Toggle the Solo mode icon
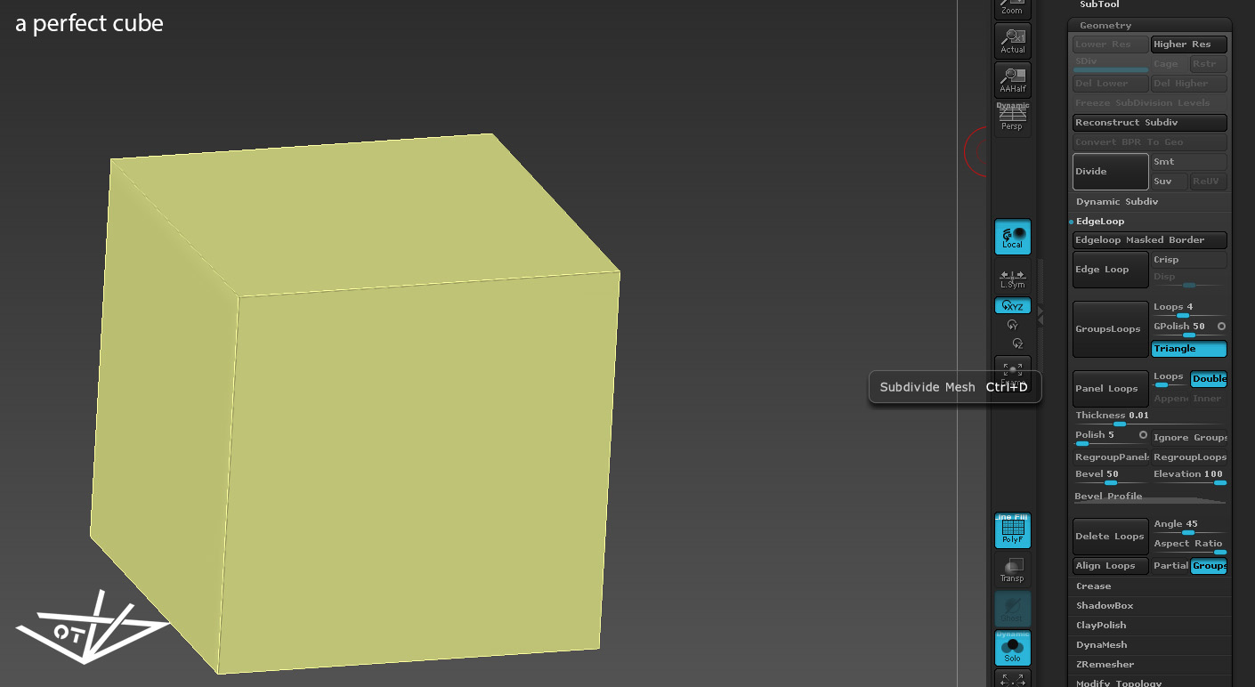 point(1012,649)
